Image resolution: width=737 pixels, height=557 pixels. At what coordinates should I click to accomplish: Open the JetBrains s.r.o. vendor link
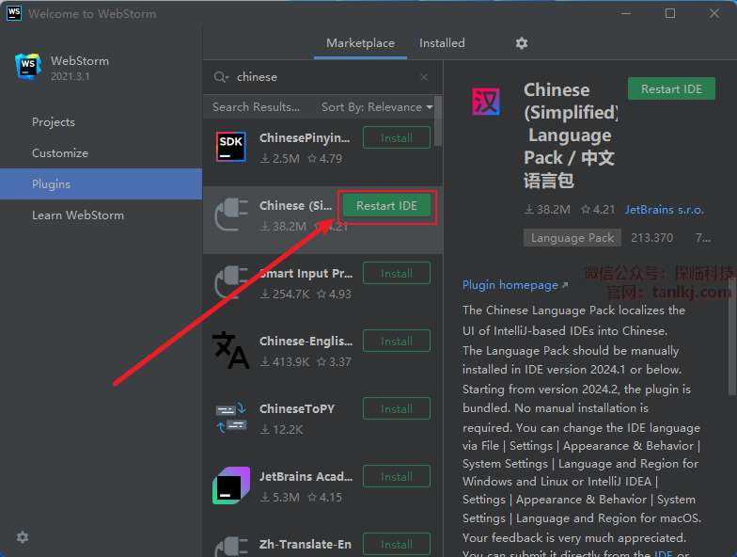pyautogui.click(x=664, y=210)
